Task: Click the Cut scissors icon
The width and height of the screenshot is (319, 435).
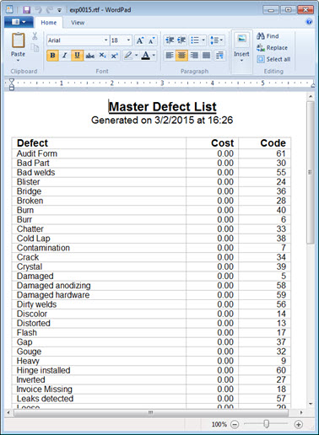Action: pyautogui.click(x=35, y=36)
